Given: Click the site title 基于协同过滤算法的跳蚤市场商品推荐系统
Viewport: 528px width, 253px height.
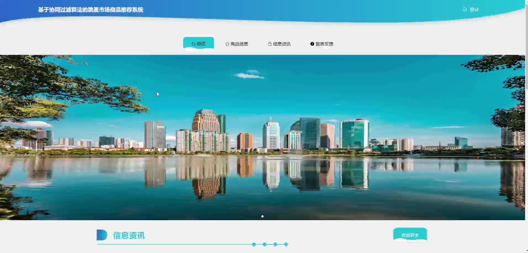Looking at the screenshot, I should (x=91, y=10).
